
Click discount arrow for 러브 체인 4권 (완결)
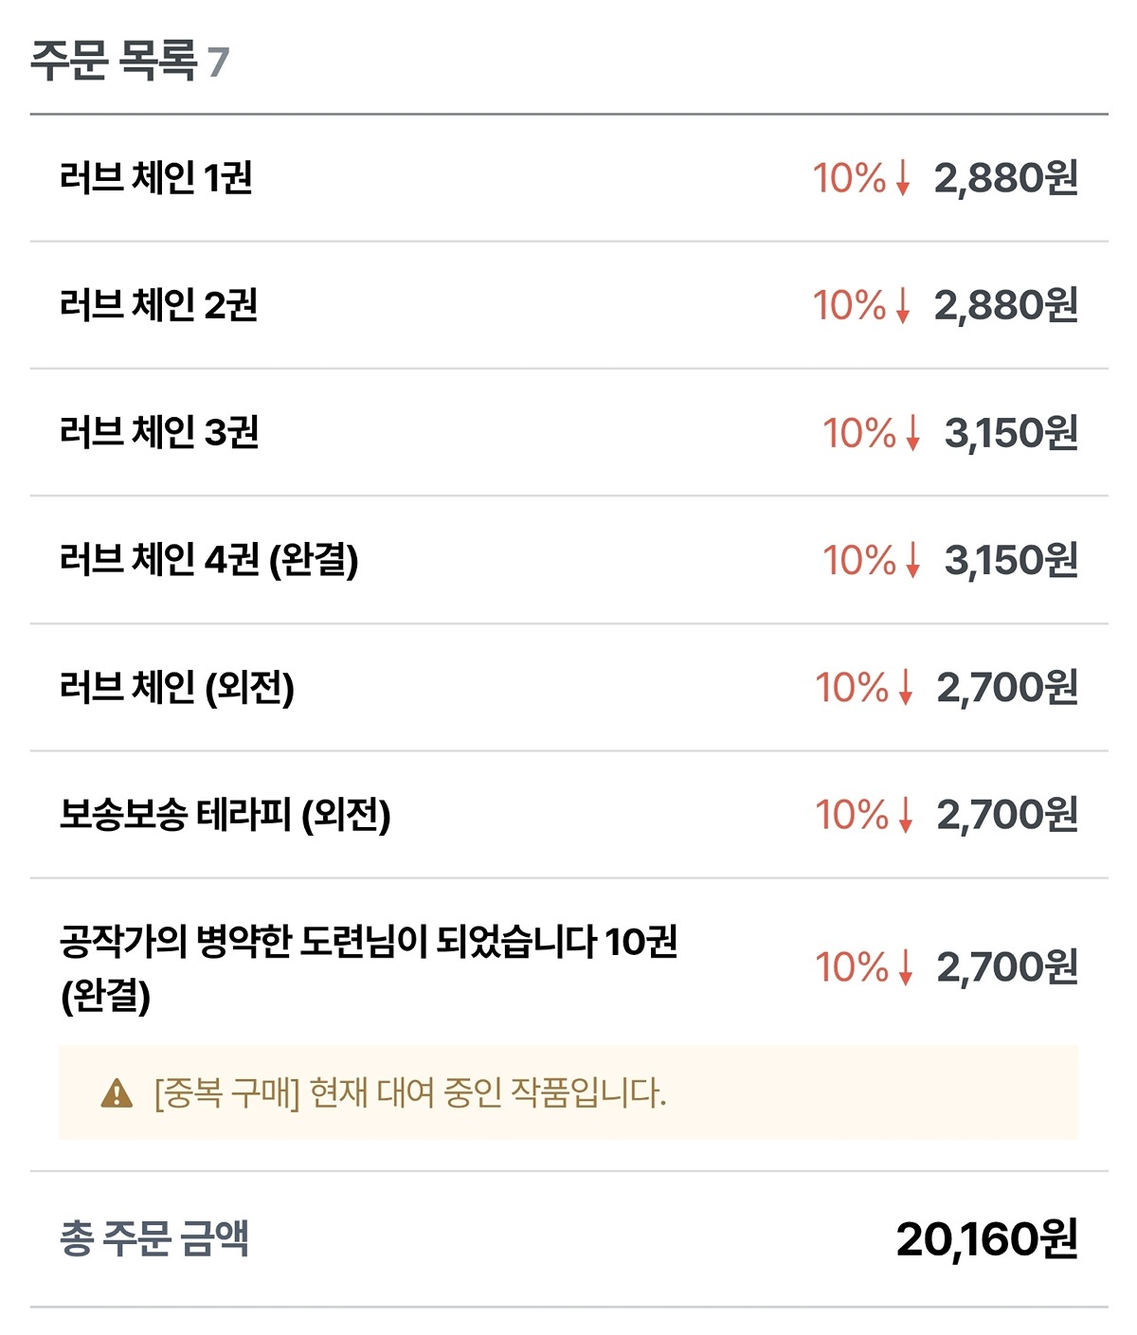912,560
